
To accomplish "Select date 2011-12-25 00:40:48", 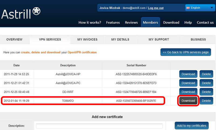I will point(16,92).
